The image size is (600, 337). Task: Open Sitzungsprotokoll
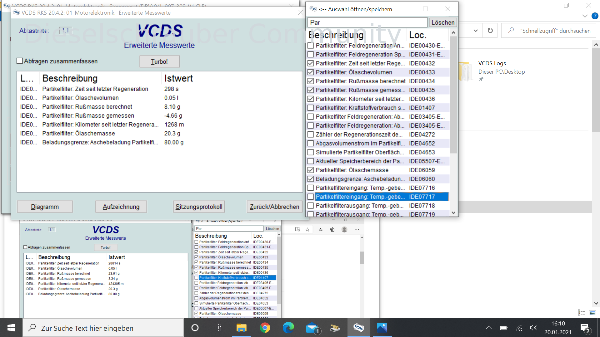point(199,207)
